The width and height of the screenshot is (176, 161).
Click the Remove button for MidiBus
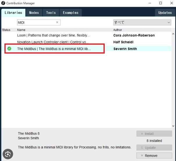click(x=154, y=155)
